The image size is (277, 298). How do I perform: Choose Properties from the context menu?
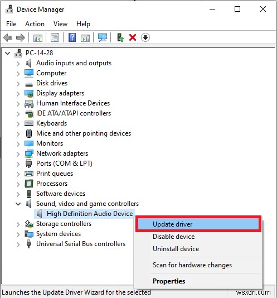(x=198, y=281)
